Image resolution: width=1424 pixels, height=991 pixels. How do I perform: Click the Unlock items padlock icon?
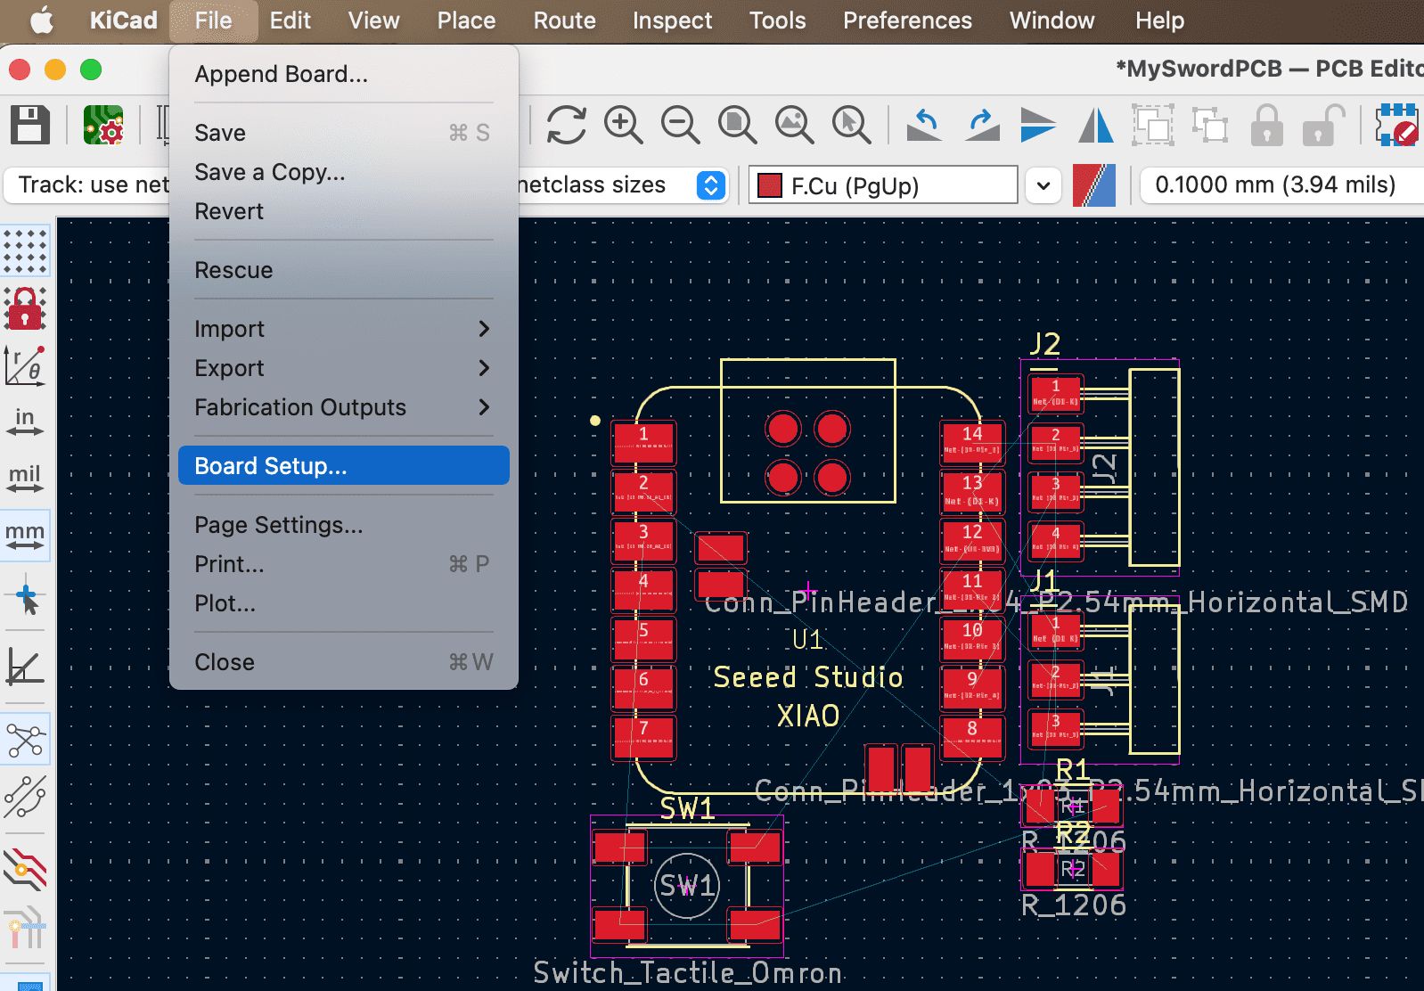click(x=1324, y=125)
